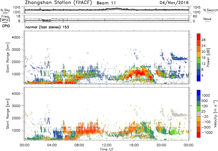Click the '500' velocity colorbar label
The width and height of the screenshot is (218, 151).
click(204, 101)
